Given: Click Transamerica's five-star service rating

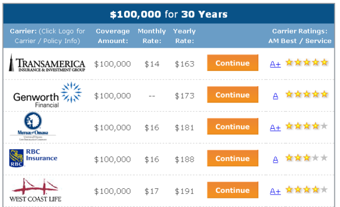Looking at the screenshot, I should click(x=307, y=62).
